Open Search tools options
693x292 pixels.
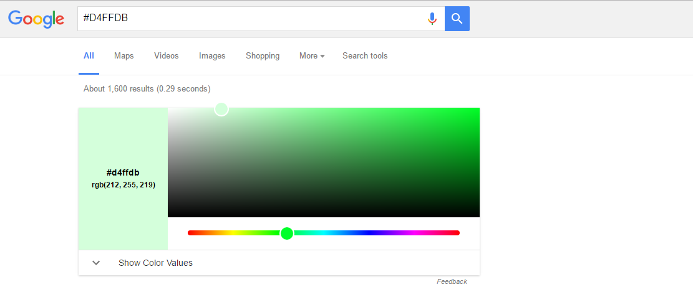click(x=365, y=56)
